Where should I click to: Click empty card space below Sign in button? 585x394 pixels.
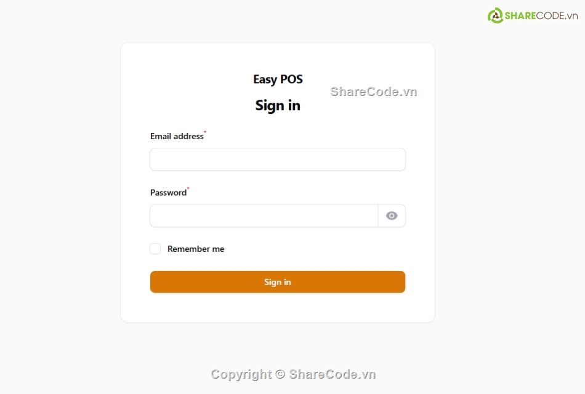(x=278, y=308)
